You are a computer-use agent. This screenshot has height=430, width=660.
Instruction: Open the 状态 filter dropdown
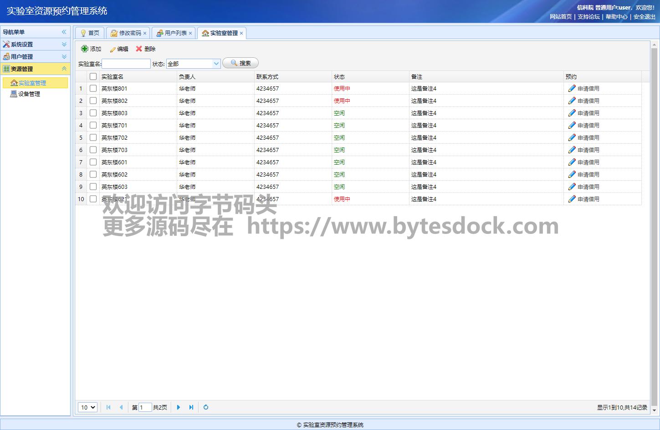pyautogui.click(x=216, y=64)
